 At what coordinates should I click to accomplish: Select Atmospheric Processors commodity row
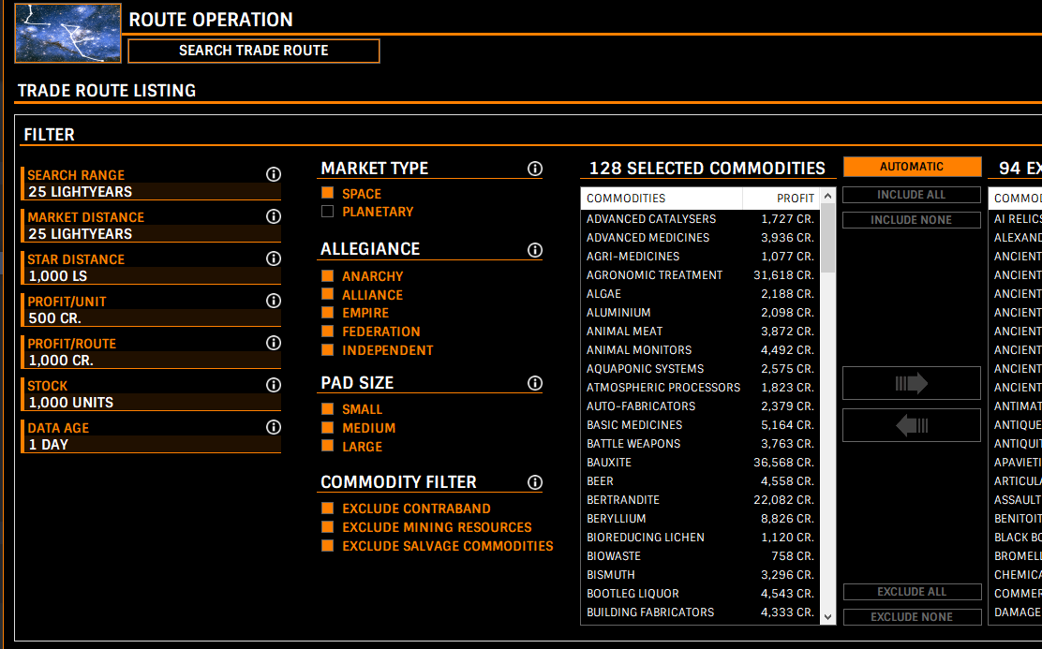click(x=700, y=388)
